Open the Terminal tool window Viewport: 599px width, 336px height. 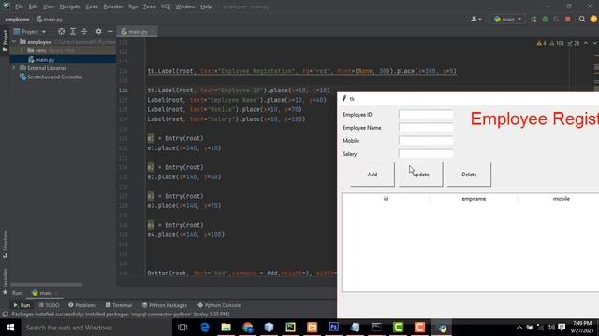click(x=119, y=305)
